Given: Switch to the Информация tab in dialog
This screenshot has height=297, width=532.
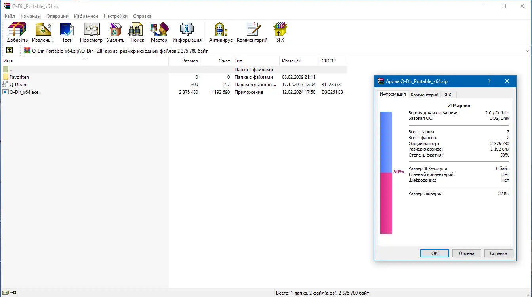Looking at the screenshot, I should (x=393, y=94).
